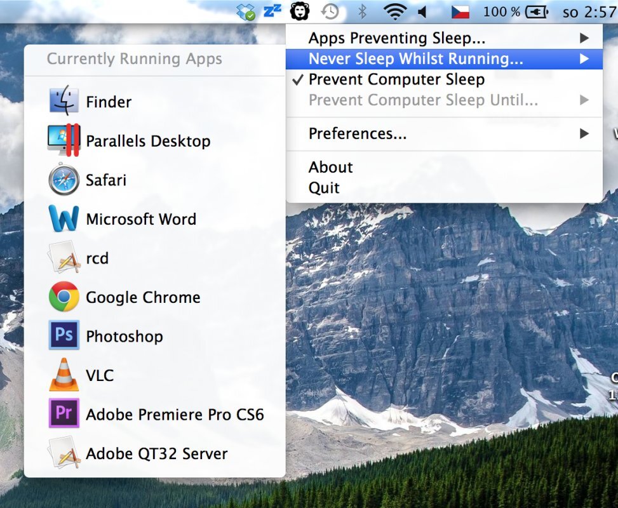Click the Wi-Fi status icon
Screen dimensions: 618x508
pyautogui.click(x=395, y=11)
